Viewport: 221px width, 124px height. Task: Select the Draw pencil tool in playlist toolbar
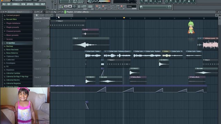41,12
